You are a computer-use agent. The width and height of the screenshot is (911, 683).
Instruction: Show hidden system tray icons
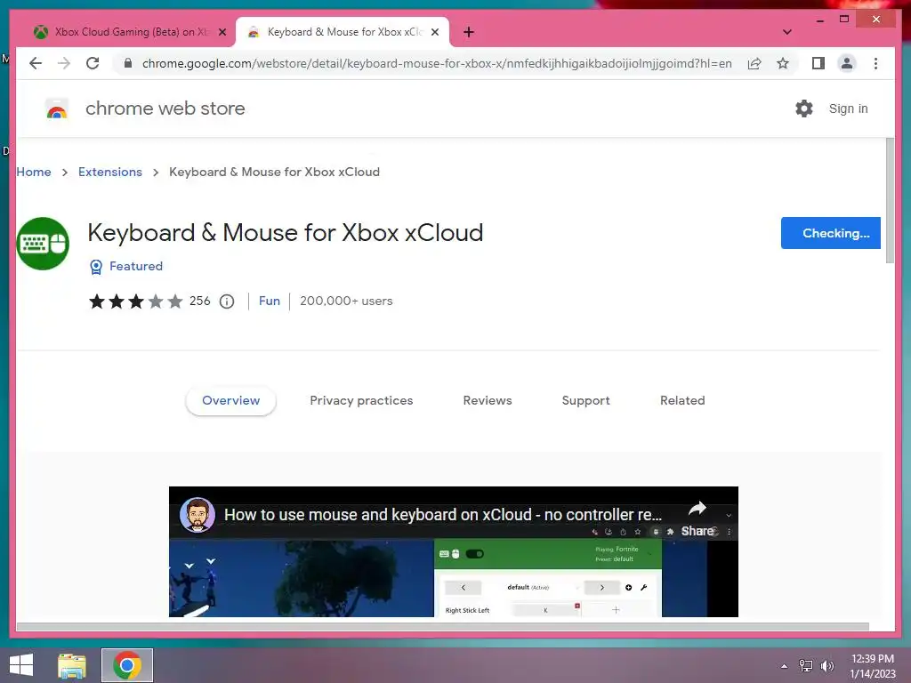(x=784, y=666)
